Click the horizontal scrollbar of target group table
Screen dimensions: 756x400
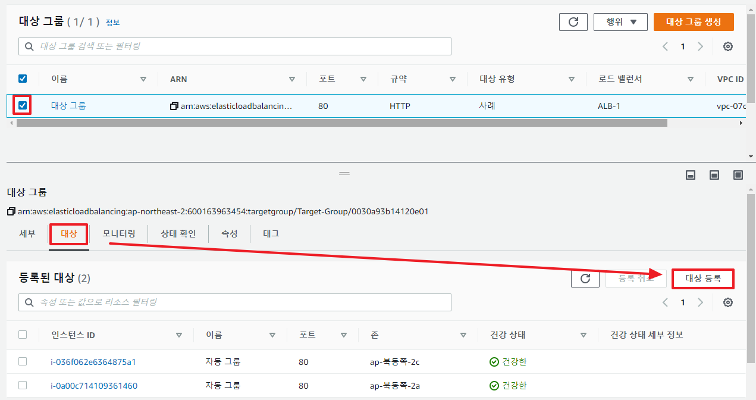pyautogui.click(x=342, y=123)
